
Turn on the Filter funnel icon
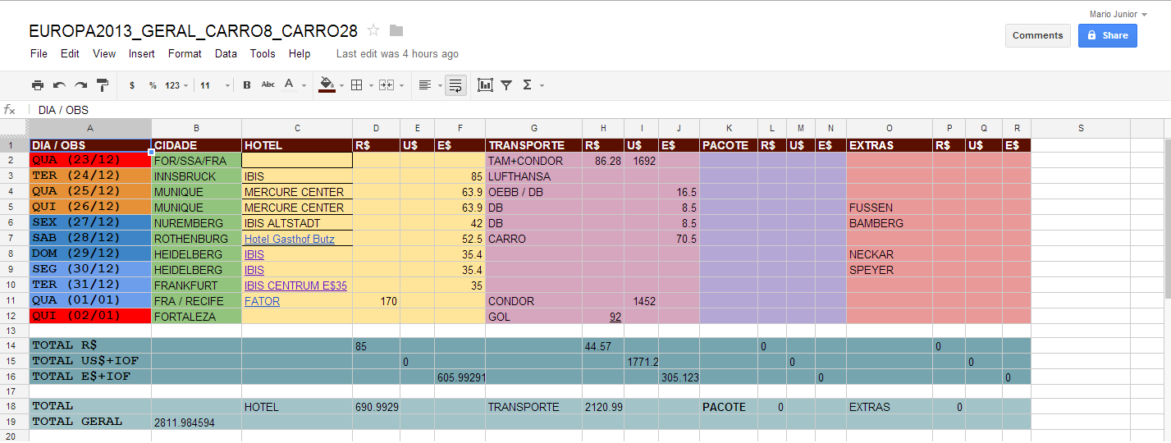point(506,85)
